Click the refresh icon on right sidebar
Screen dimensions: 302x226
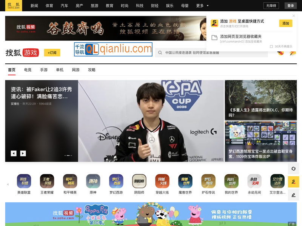[x=293, y=169]
